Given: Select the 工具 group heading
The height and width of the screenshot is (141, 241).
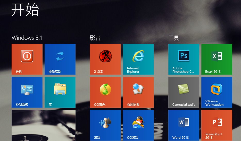Looking at the screenshot, I should click(174, 38).
